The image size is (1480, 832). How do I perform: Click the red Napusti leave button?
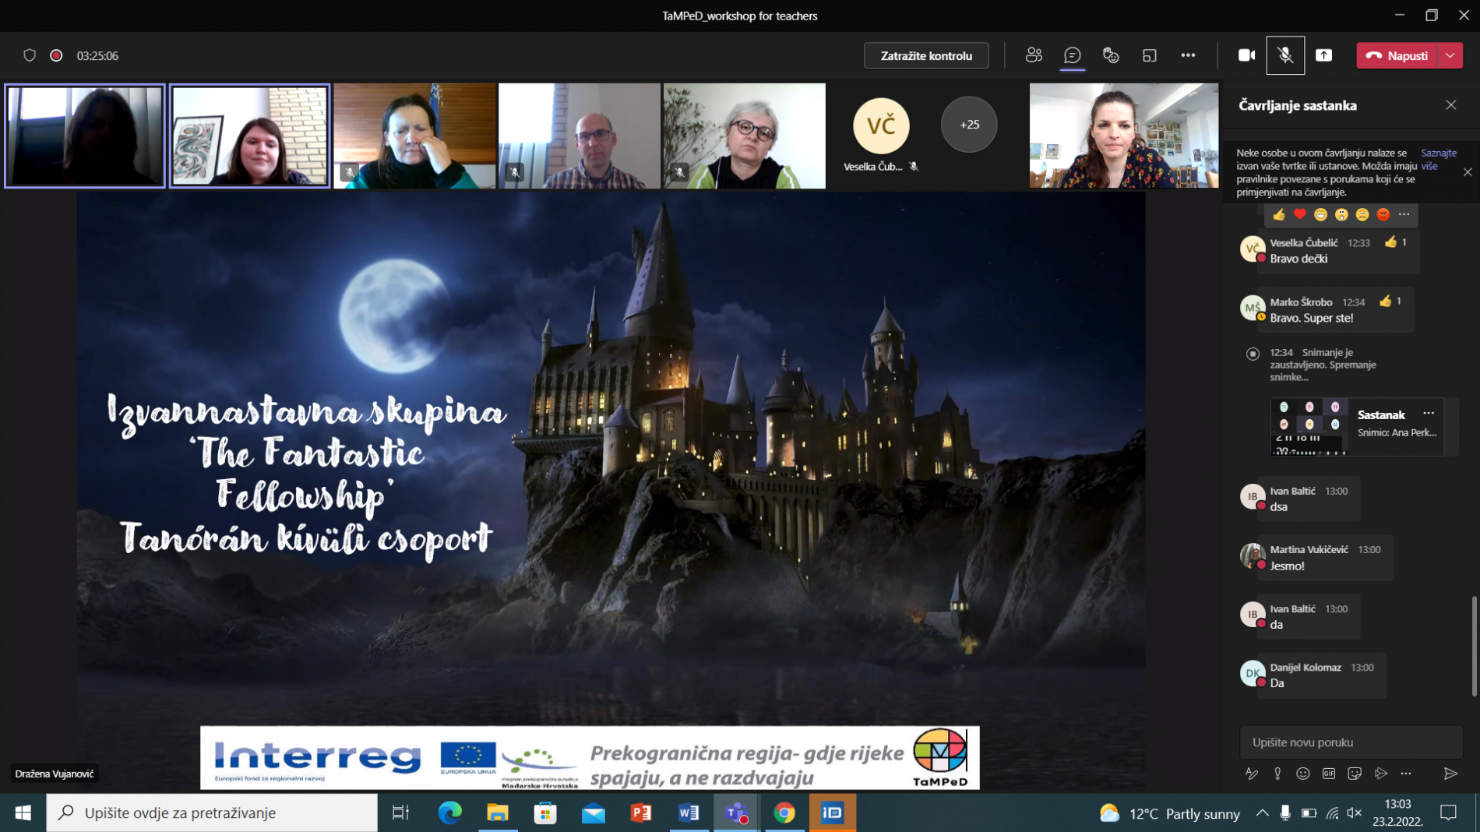click(1398, 55)
